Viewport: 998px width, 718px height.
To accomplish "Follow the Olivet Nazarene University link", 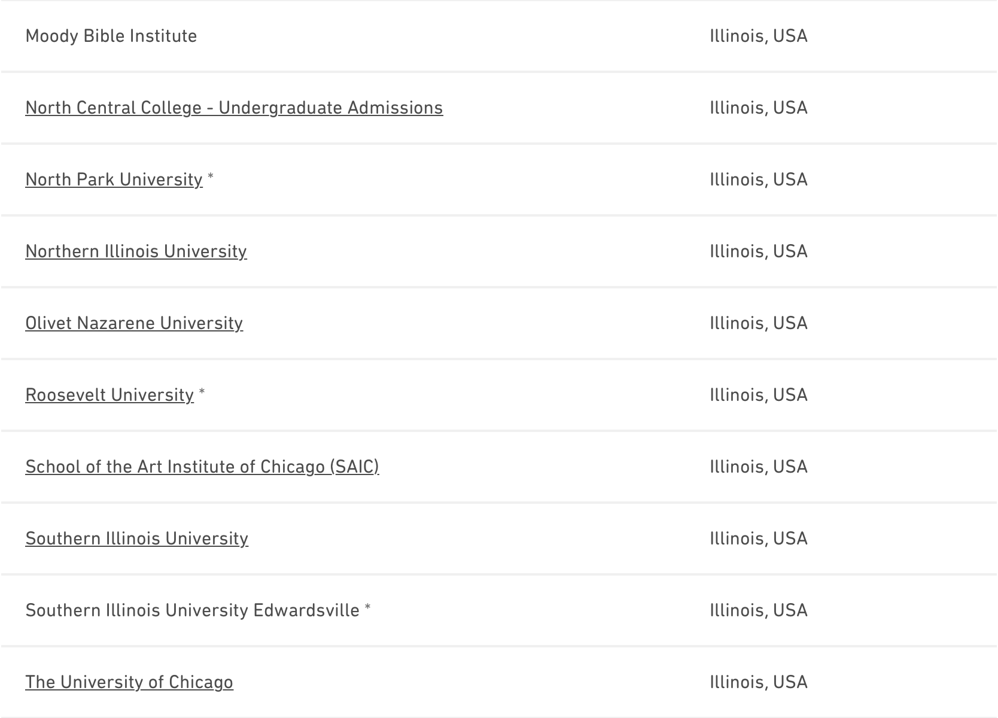I will pos(134,323).
